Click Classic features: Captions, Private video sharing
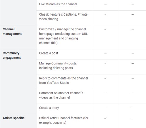Screen dimensions: 146x128 (x=63, y=17)
